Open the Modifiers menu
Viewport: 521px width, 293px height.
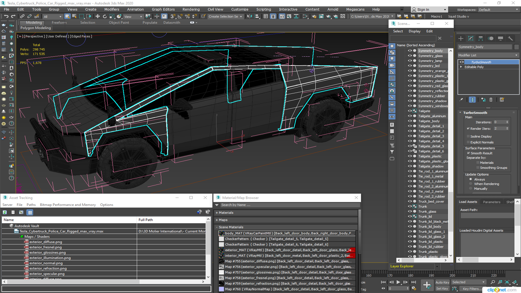pyautogui.click(x=112, y=9)
